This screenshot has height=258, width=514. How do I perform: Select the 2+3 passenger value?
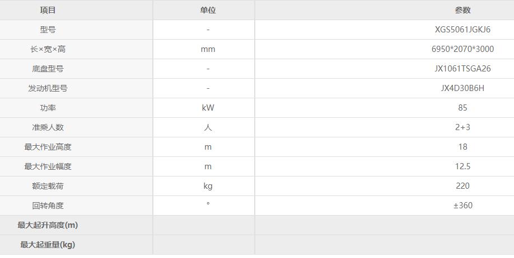tap(462, 127)
